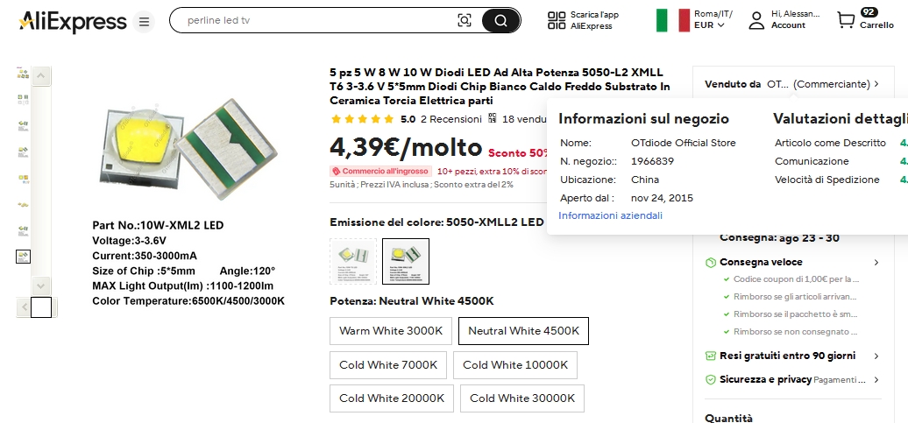
Task: Select the first color emission swatch
Action: click(353, 261)
